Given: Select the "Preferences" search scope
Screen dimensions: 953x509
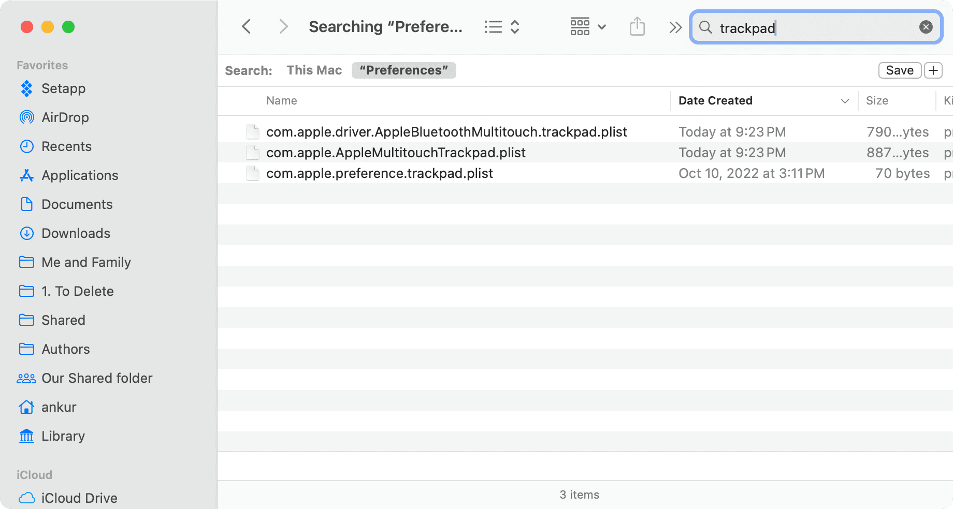Looking at the screenshot, I should (x=404, y=70).
